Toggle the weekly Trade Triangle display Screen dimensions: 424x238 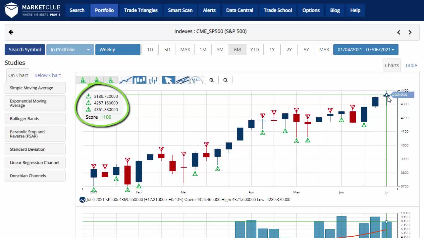point(97,80)
